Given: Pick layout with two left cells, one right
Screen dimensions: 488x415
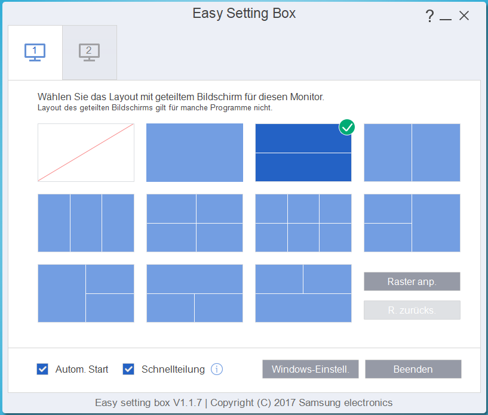Looking at the screenshot, I should [x=412, y=223].
